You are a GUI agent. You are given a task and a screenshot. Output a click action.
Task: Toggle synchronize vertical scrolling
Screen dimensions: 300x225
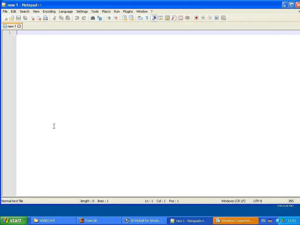click(x=124, y=18)
